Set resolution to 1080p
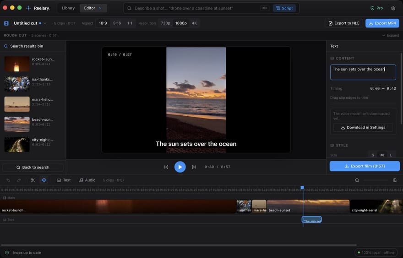 pos(181,23)
